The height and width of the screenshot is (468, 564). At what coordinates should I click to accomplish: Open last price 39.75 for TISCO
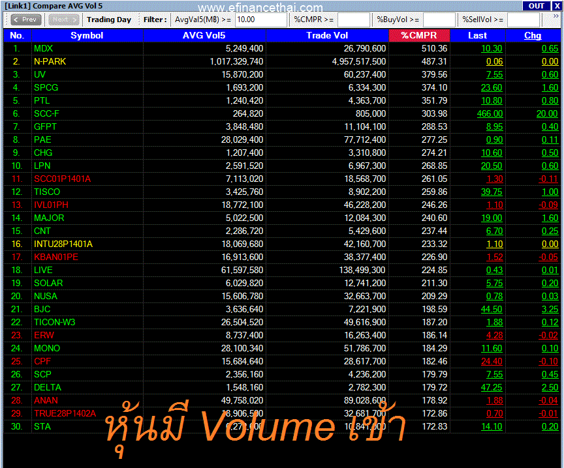(x=492, y=192)
